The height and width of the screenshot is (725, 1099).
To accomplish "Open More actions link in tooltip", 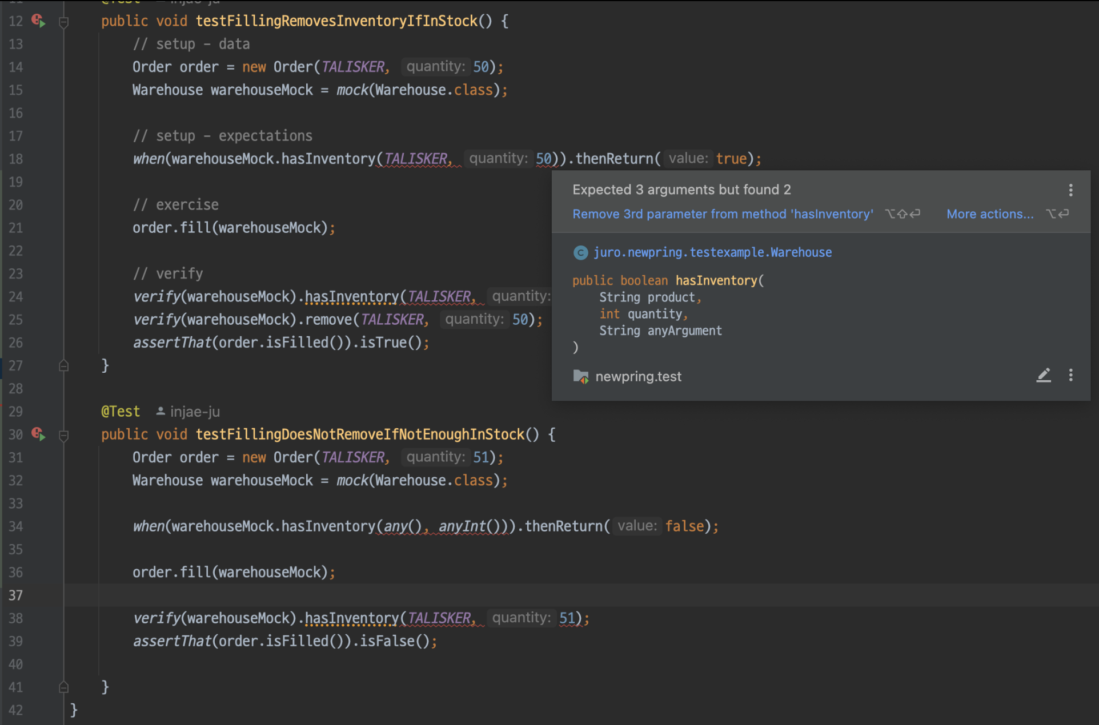I will (990, 214).
